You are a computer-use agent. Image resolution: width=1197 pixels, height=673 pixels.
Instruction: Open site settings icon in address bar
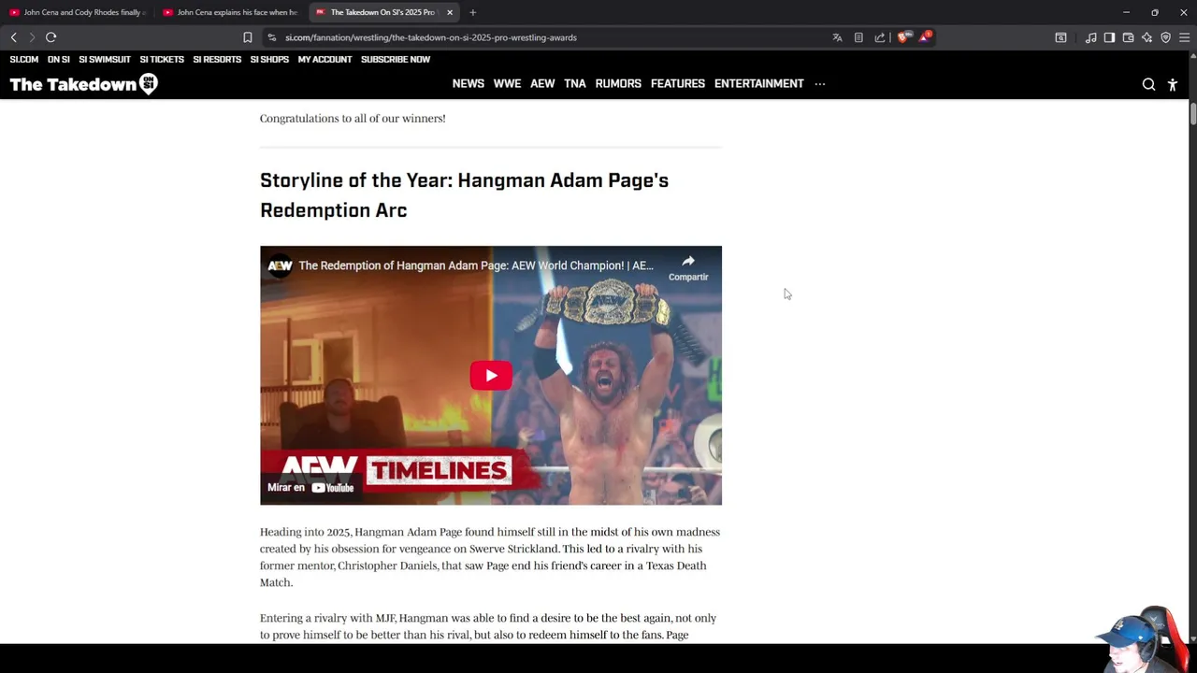271,37
